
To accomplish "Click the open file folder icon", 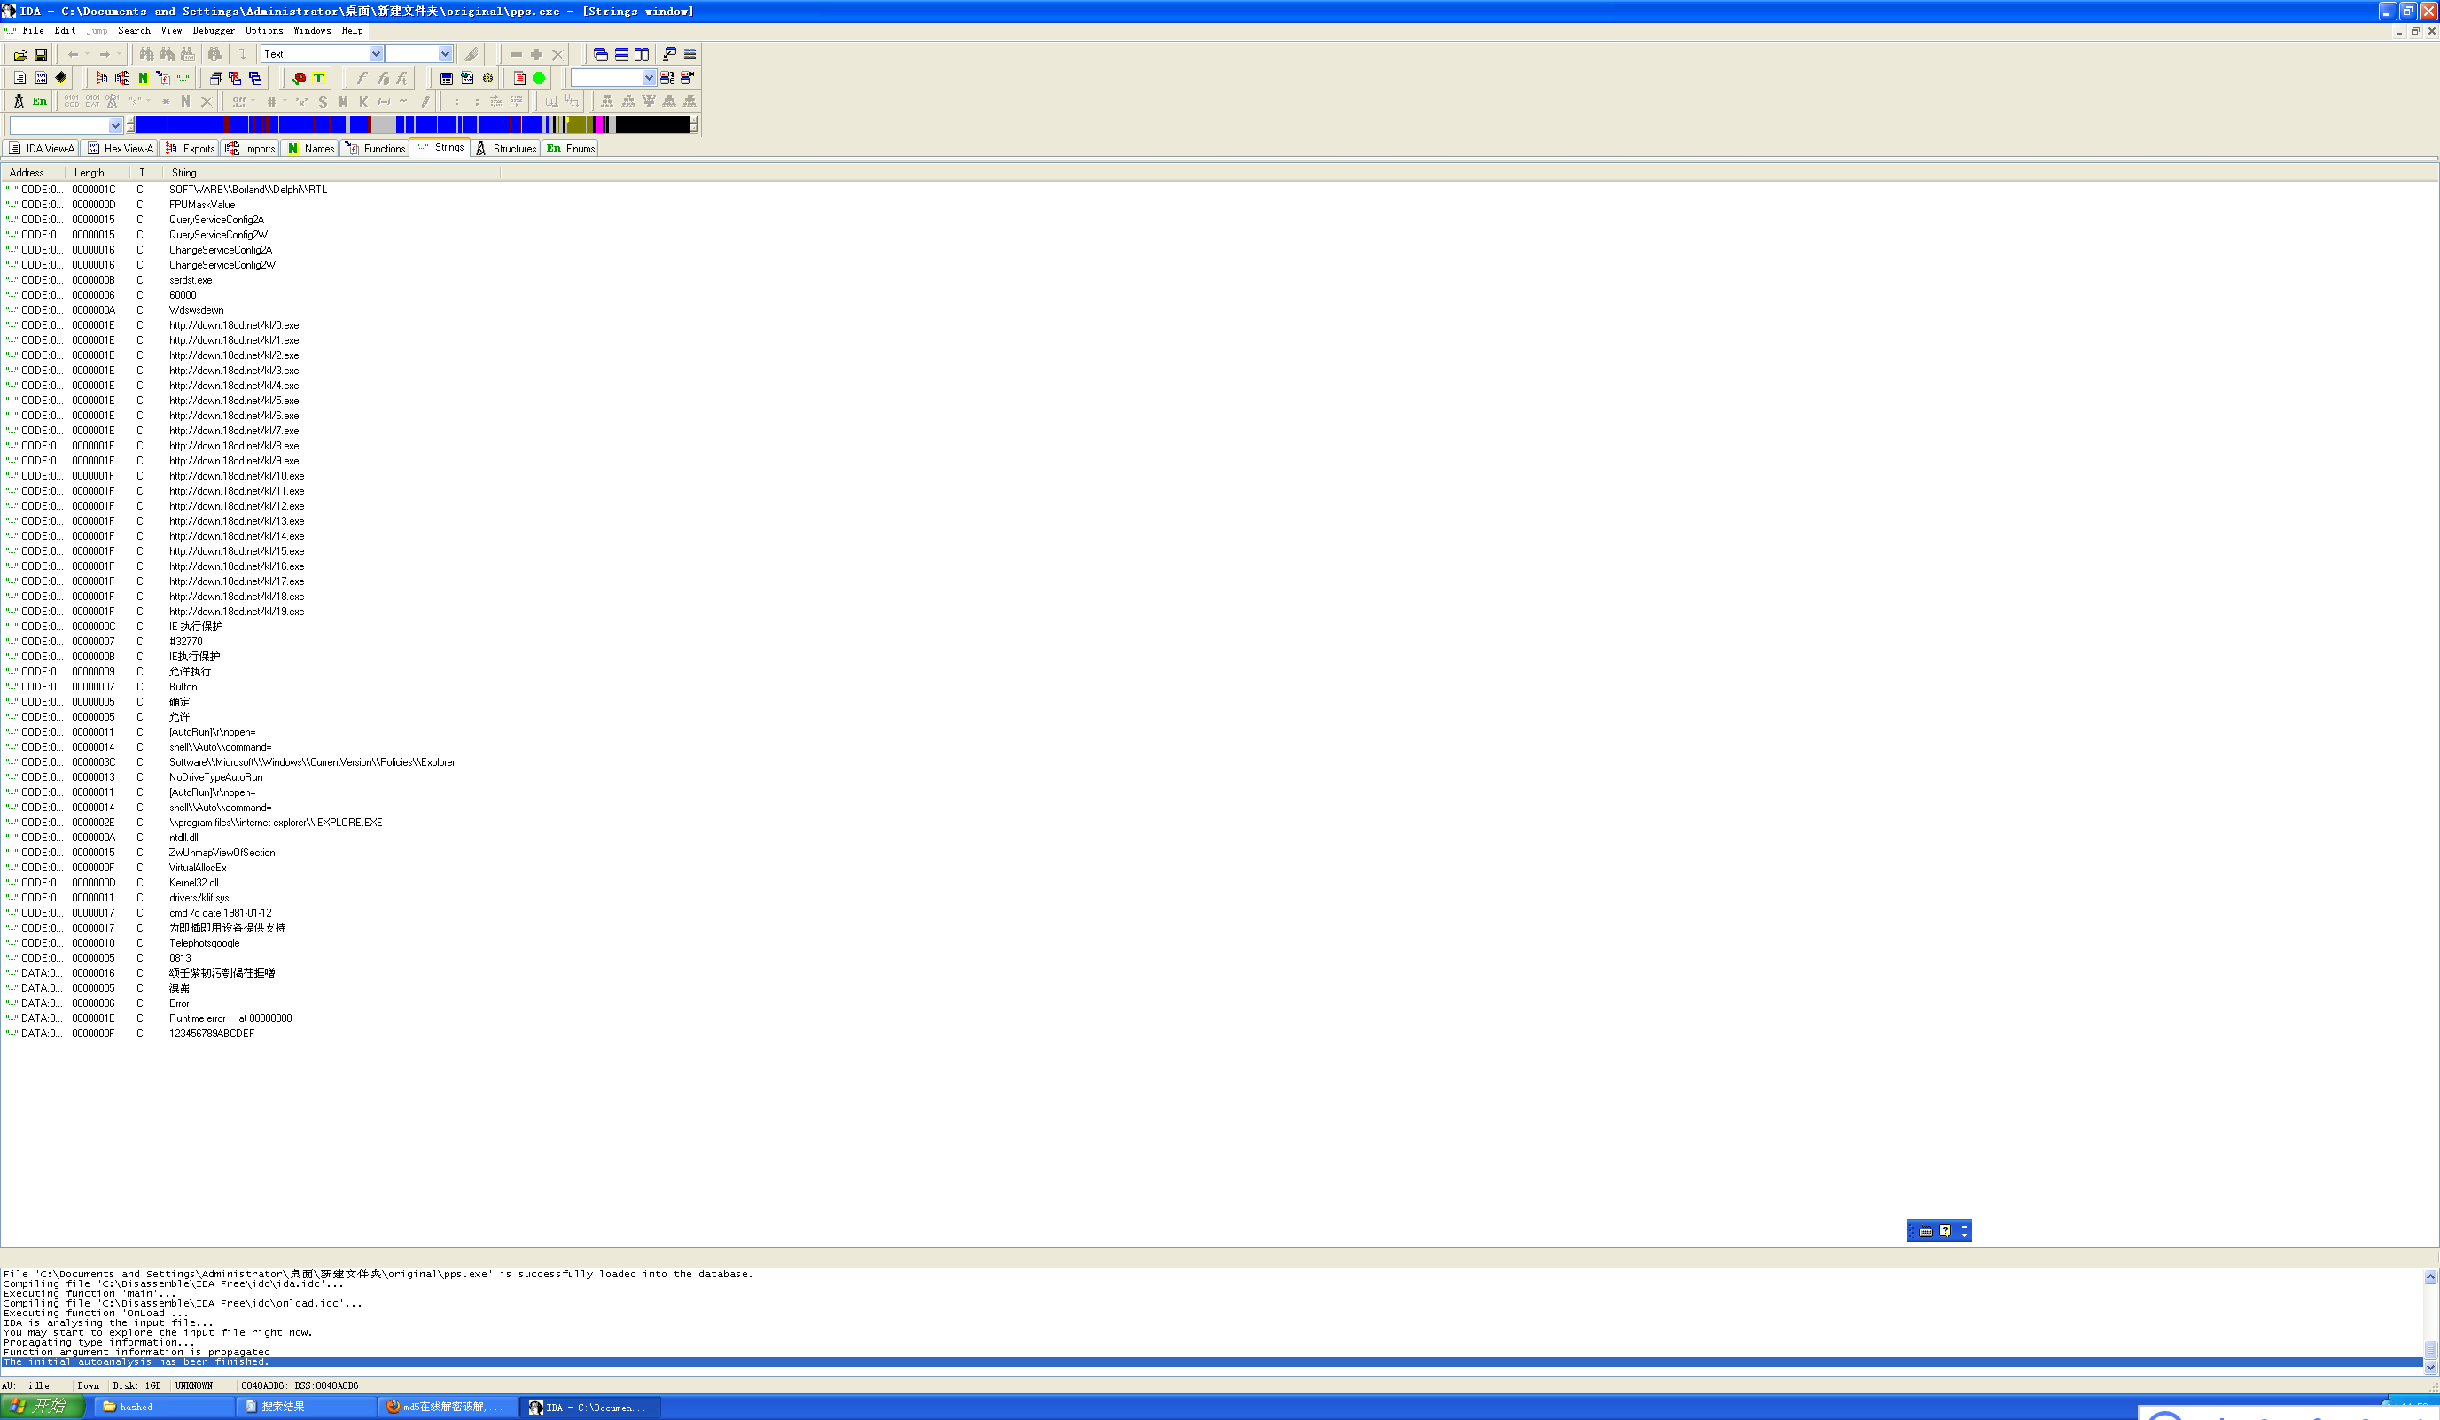I will pos(19,55).
